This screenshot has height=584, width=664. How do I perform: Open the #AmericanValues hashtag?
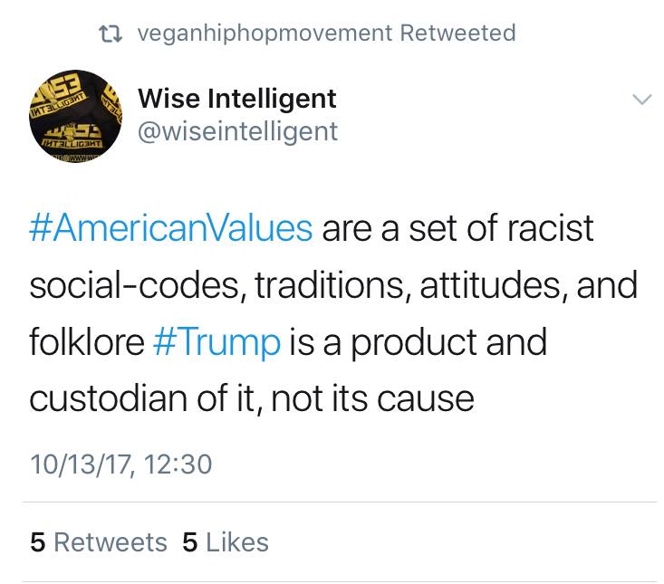pyautogui.click(x=170, y=227)
